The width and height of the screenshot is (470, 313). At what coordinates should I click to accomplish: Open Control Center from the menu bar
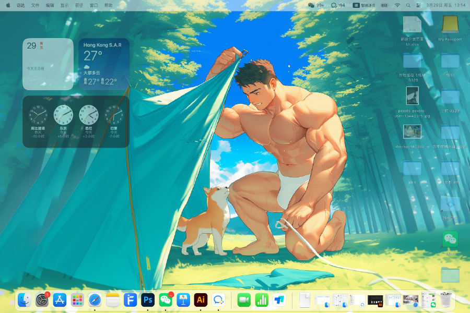coord(418,5)
